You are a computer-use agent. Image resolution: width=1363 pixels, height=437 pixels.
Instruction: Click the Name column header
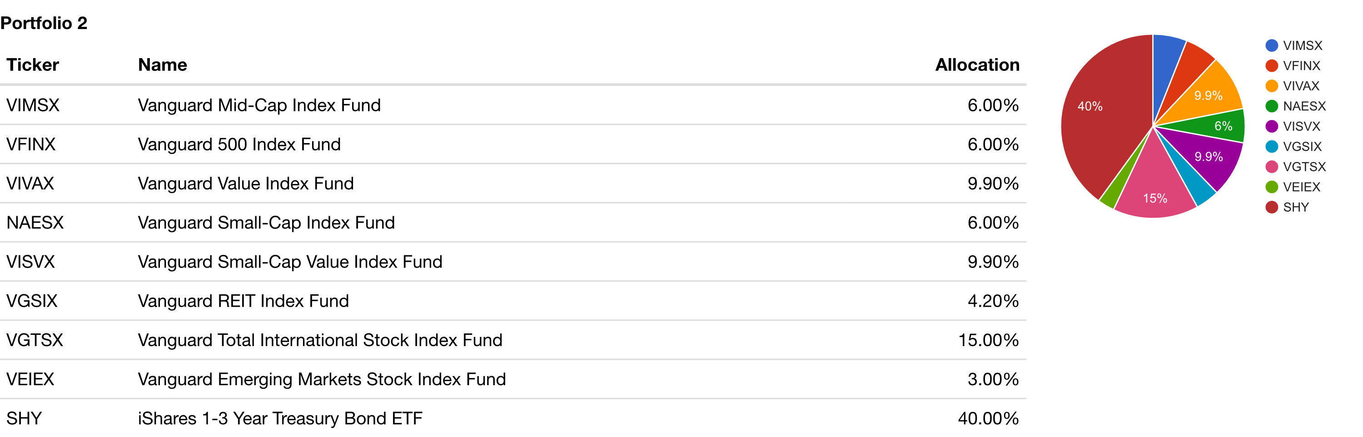(163, 65)
